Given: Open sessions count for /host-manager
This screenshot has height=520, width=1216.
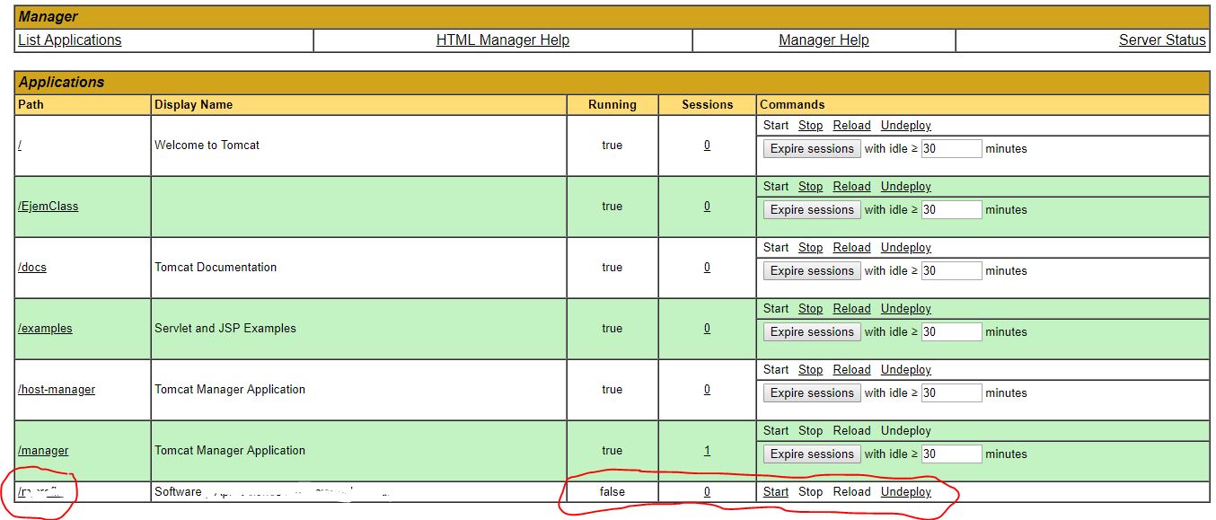Looking at the screenshot, I should (x=707, y=389).
